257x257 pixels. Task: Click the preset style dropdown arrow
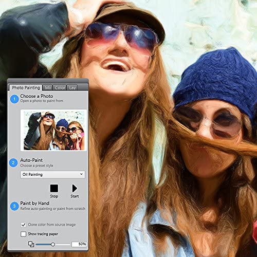click(x=81, y=174)
